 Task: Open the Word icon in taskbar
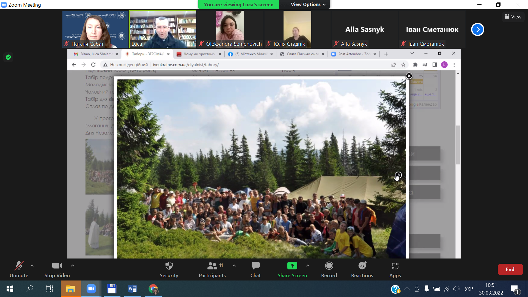tap(132, 289)
